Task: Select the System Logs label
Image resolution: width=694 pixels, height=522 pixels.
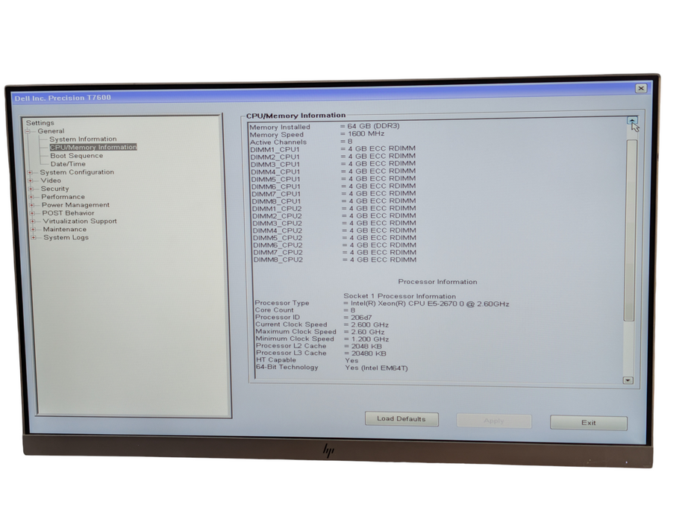Action: coord(66,238)
